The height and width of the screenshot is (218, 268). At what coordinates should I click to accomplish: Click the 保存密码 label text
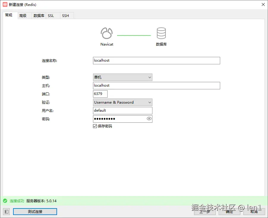coord(105,126)
